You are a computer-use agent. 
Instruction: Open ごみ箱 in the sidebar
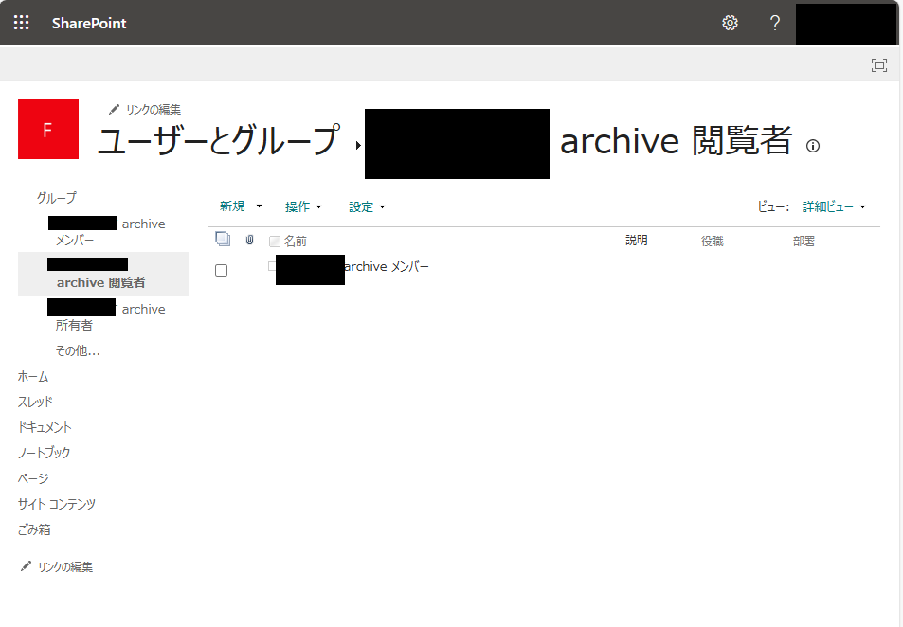pyautogui.click(x=34, y=529)
